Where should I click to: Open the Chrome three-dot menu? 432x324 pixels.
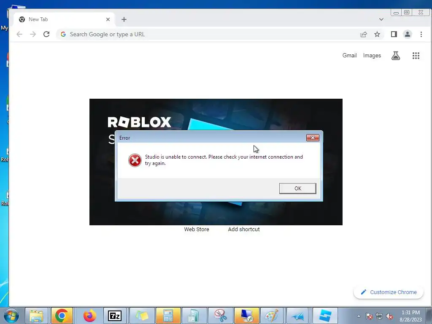point(421,34)
